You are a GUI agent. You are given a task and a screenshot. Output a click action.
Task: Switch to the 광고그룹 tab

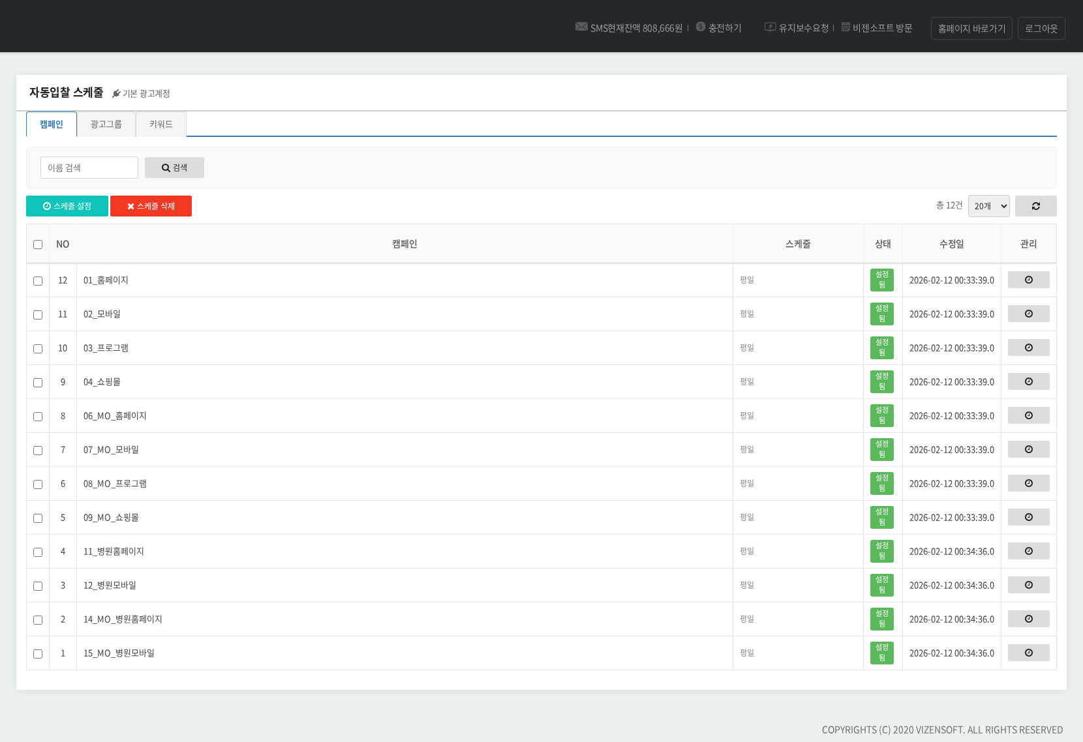106,125
